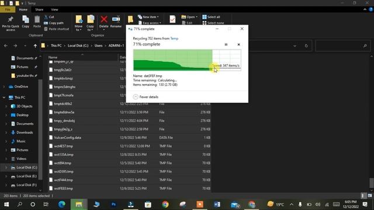Viewport: 374px width, 210px height.
Task: Click This PC in address bar
Action: point(56,45)
